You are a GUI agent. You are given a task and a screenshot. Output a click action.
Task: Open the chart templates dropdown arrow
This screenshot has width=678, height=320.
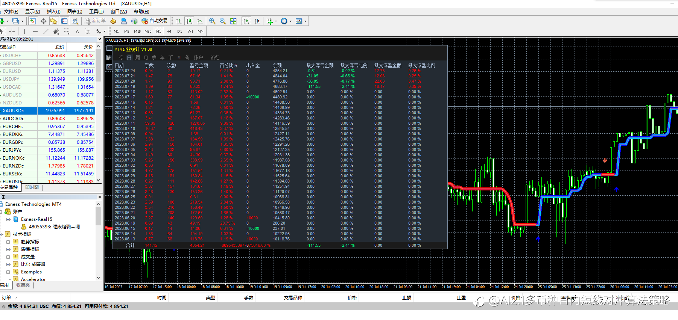point(305,21)
